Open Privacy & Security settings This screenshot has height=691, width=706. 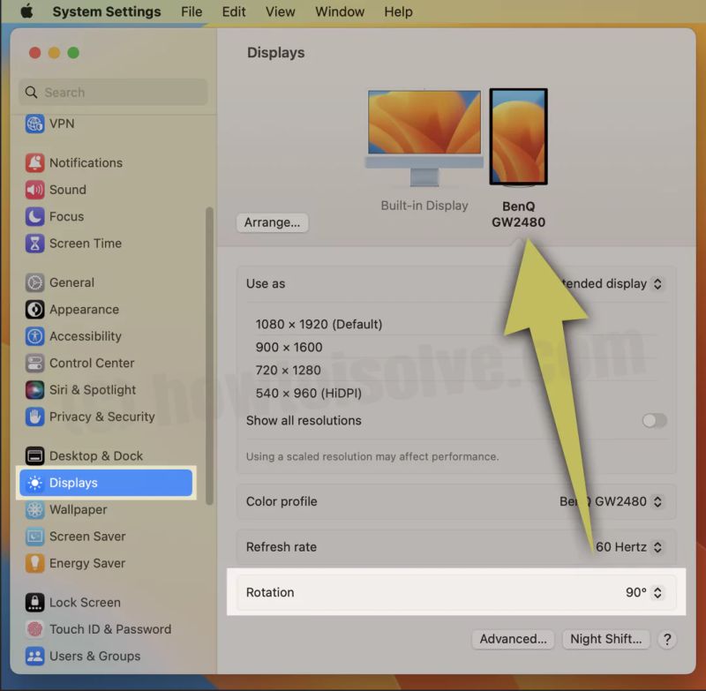pyautogui.click(x=101, y=417)
